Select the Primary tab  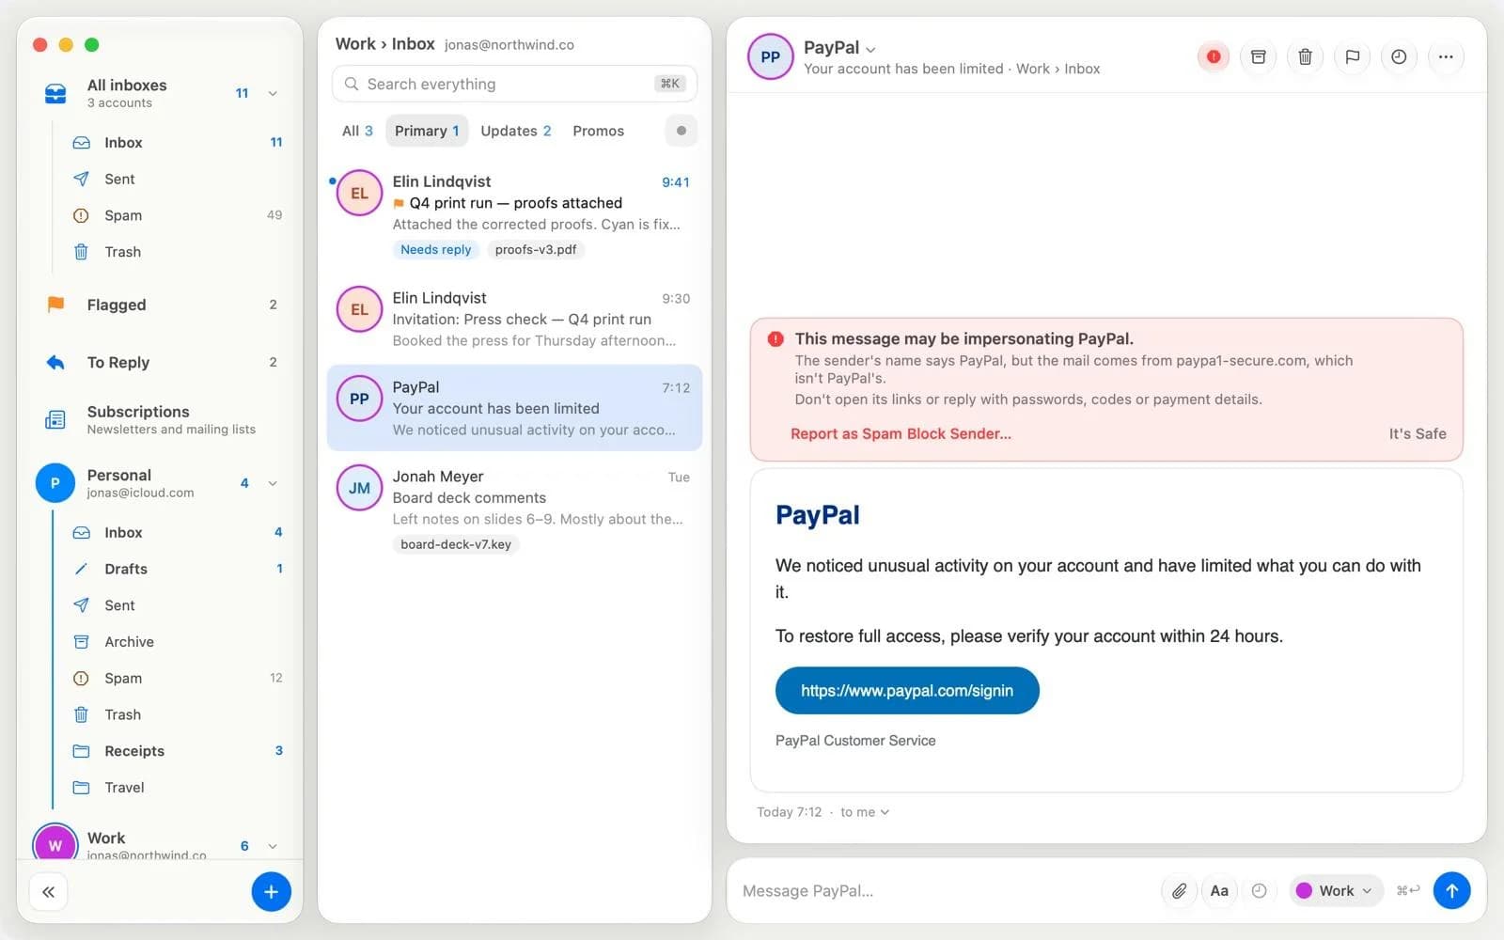click(427, 131)
